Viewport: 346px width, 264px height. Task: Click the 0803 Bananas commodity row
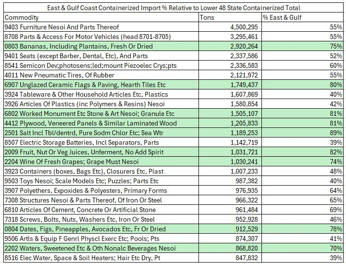[x=78, y=46]
